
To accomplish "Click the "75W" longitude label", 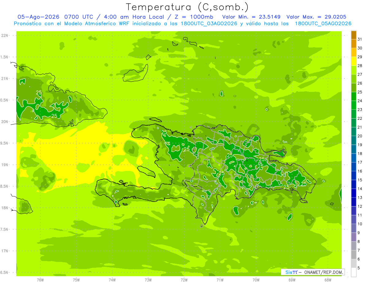I will coord(76,280).
